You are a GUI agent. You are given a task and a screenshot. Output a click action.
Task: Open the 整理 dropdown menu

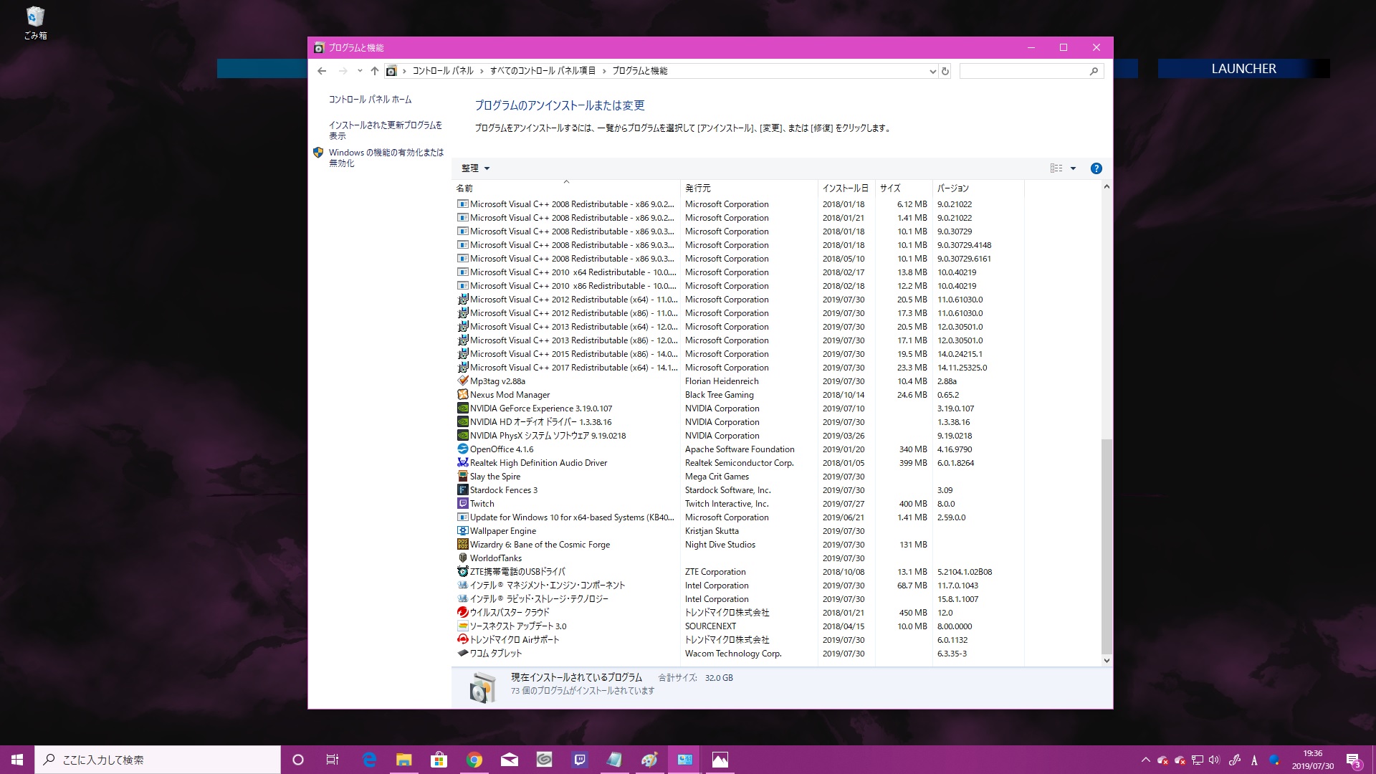tap(475, 168)
